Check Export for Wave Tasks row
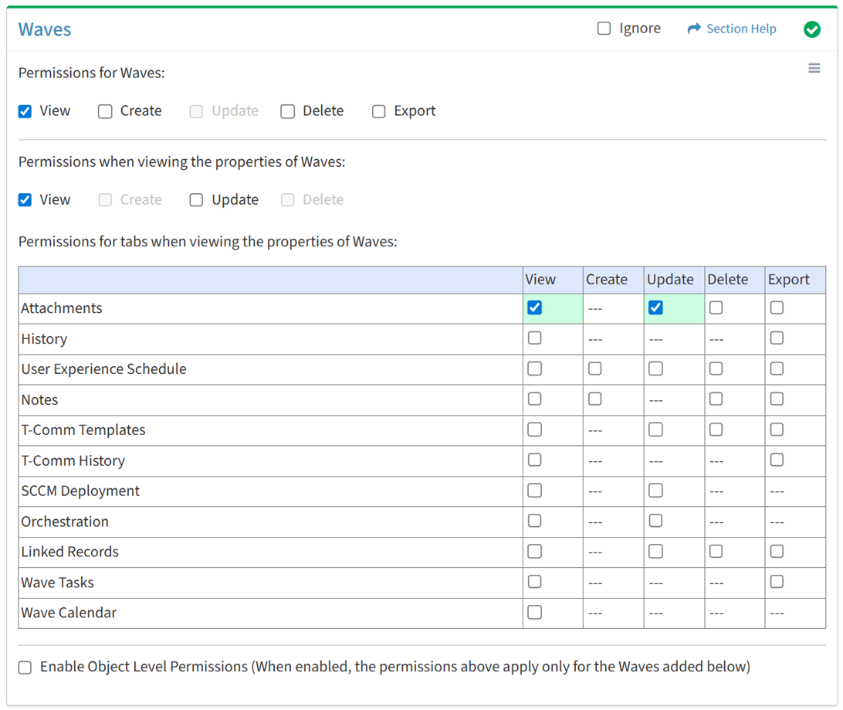Viewport: 843px width, 710px height. [777, 582]
